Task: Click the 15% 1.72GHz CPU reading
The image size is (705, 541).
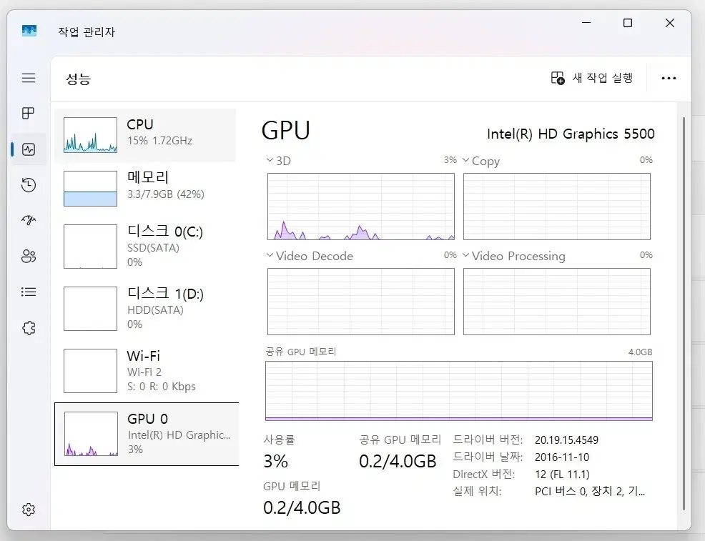Action: [159, 141]
